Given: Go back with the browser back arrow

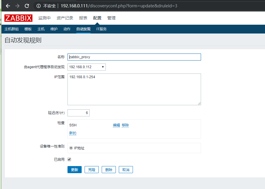Looking at the screenshot, I should (x=8, y=6).
